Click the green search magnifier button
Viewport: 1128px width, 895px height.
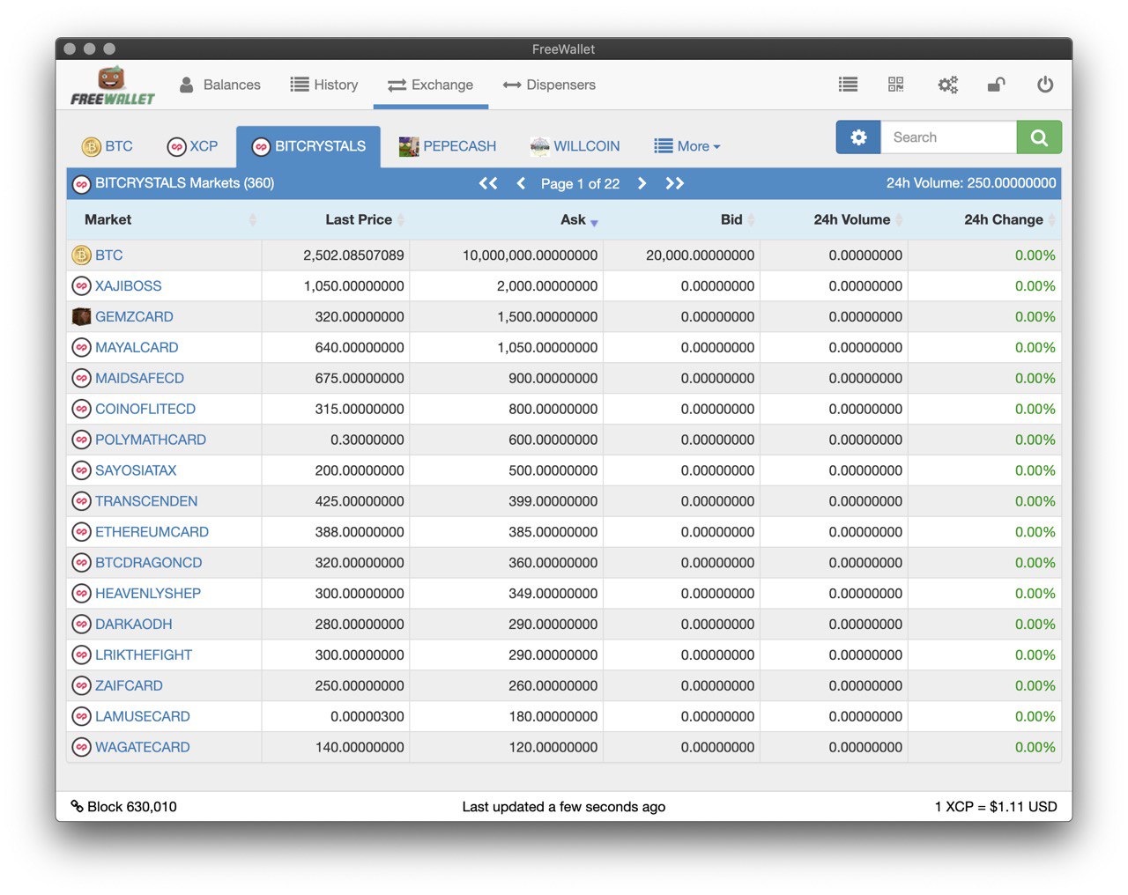click(1038, 137)
